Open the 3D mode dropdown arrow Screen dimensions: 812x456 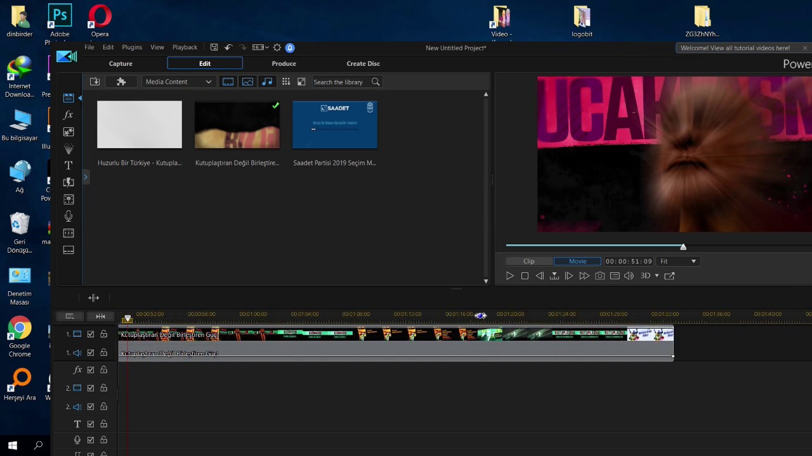[657, 276]
